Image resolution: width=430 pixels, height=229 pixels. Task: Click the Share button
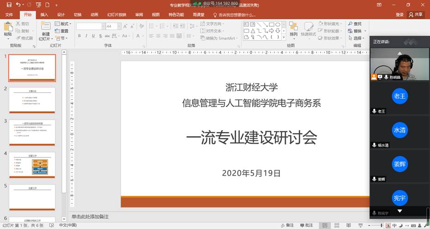[416, 15]
